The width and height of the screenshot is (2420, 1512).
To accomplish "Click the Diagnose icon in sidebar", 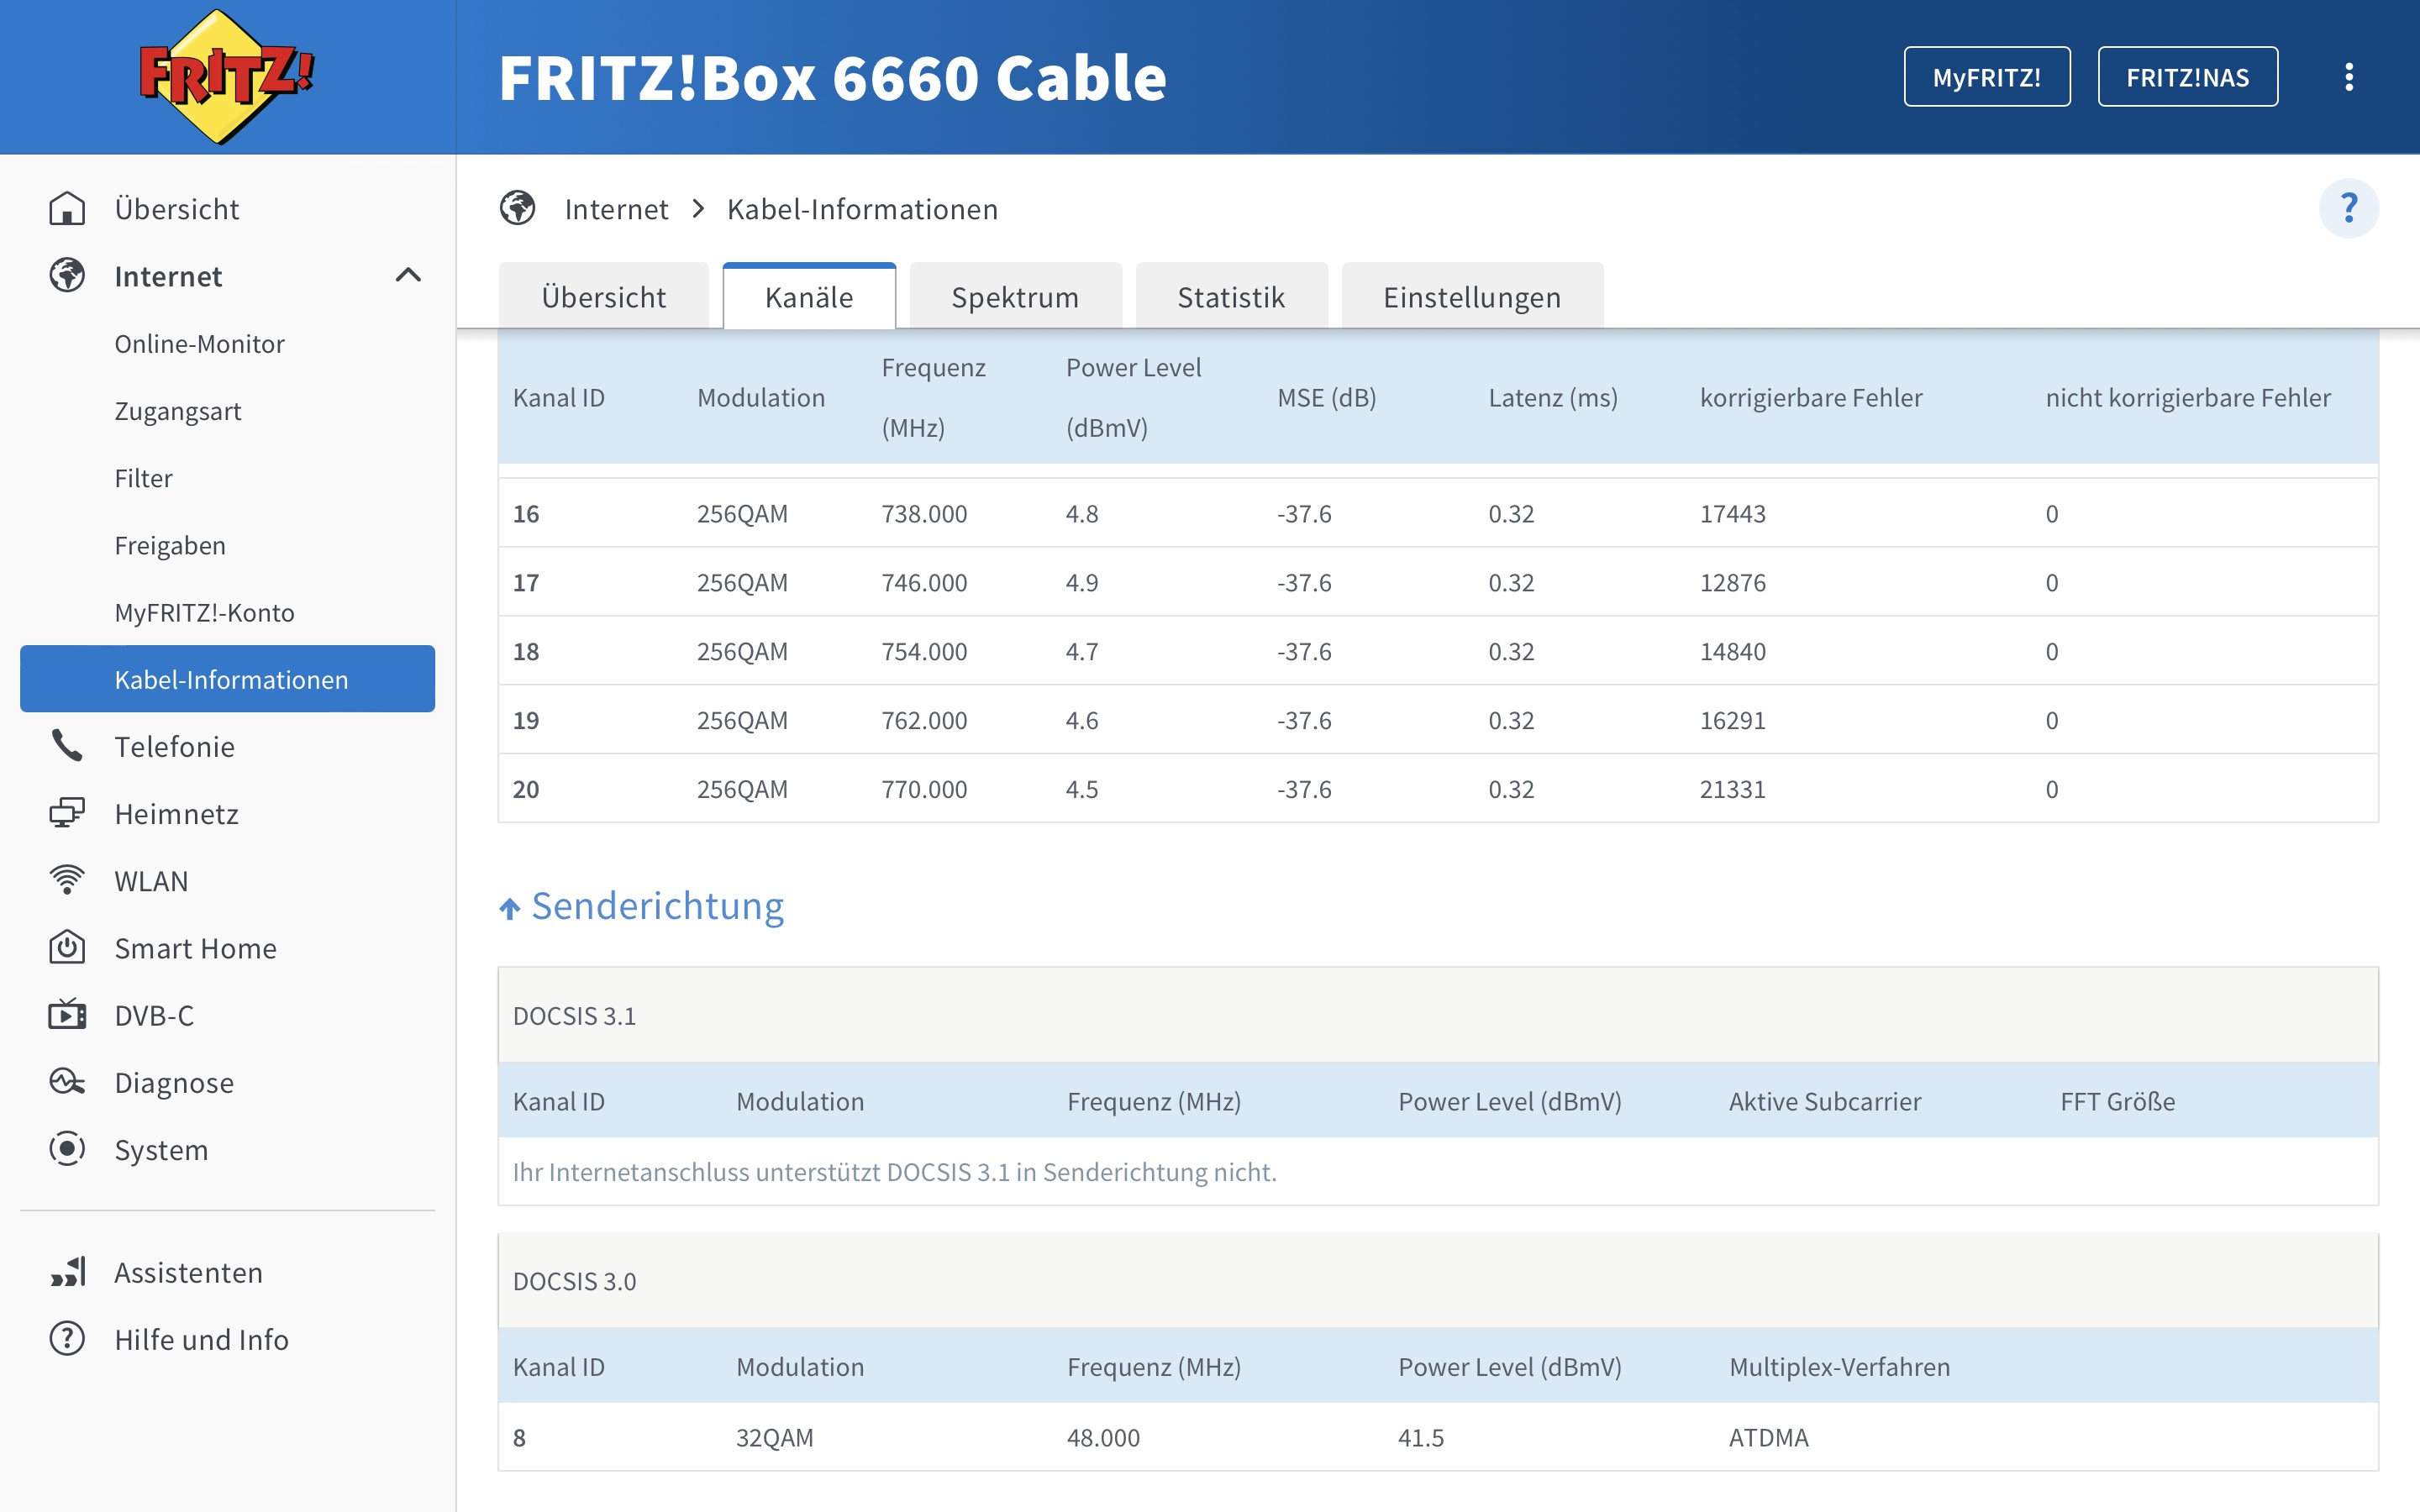I will coord(67,1082).
